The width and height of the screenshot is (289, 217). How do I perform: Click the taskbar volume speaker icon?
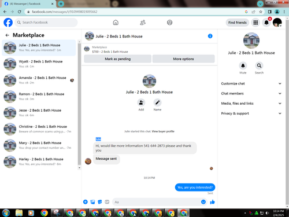(x=267, y=213)
